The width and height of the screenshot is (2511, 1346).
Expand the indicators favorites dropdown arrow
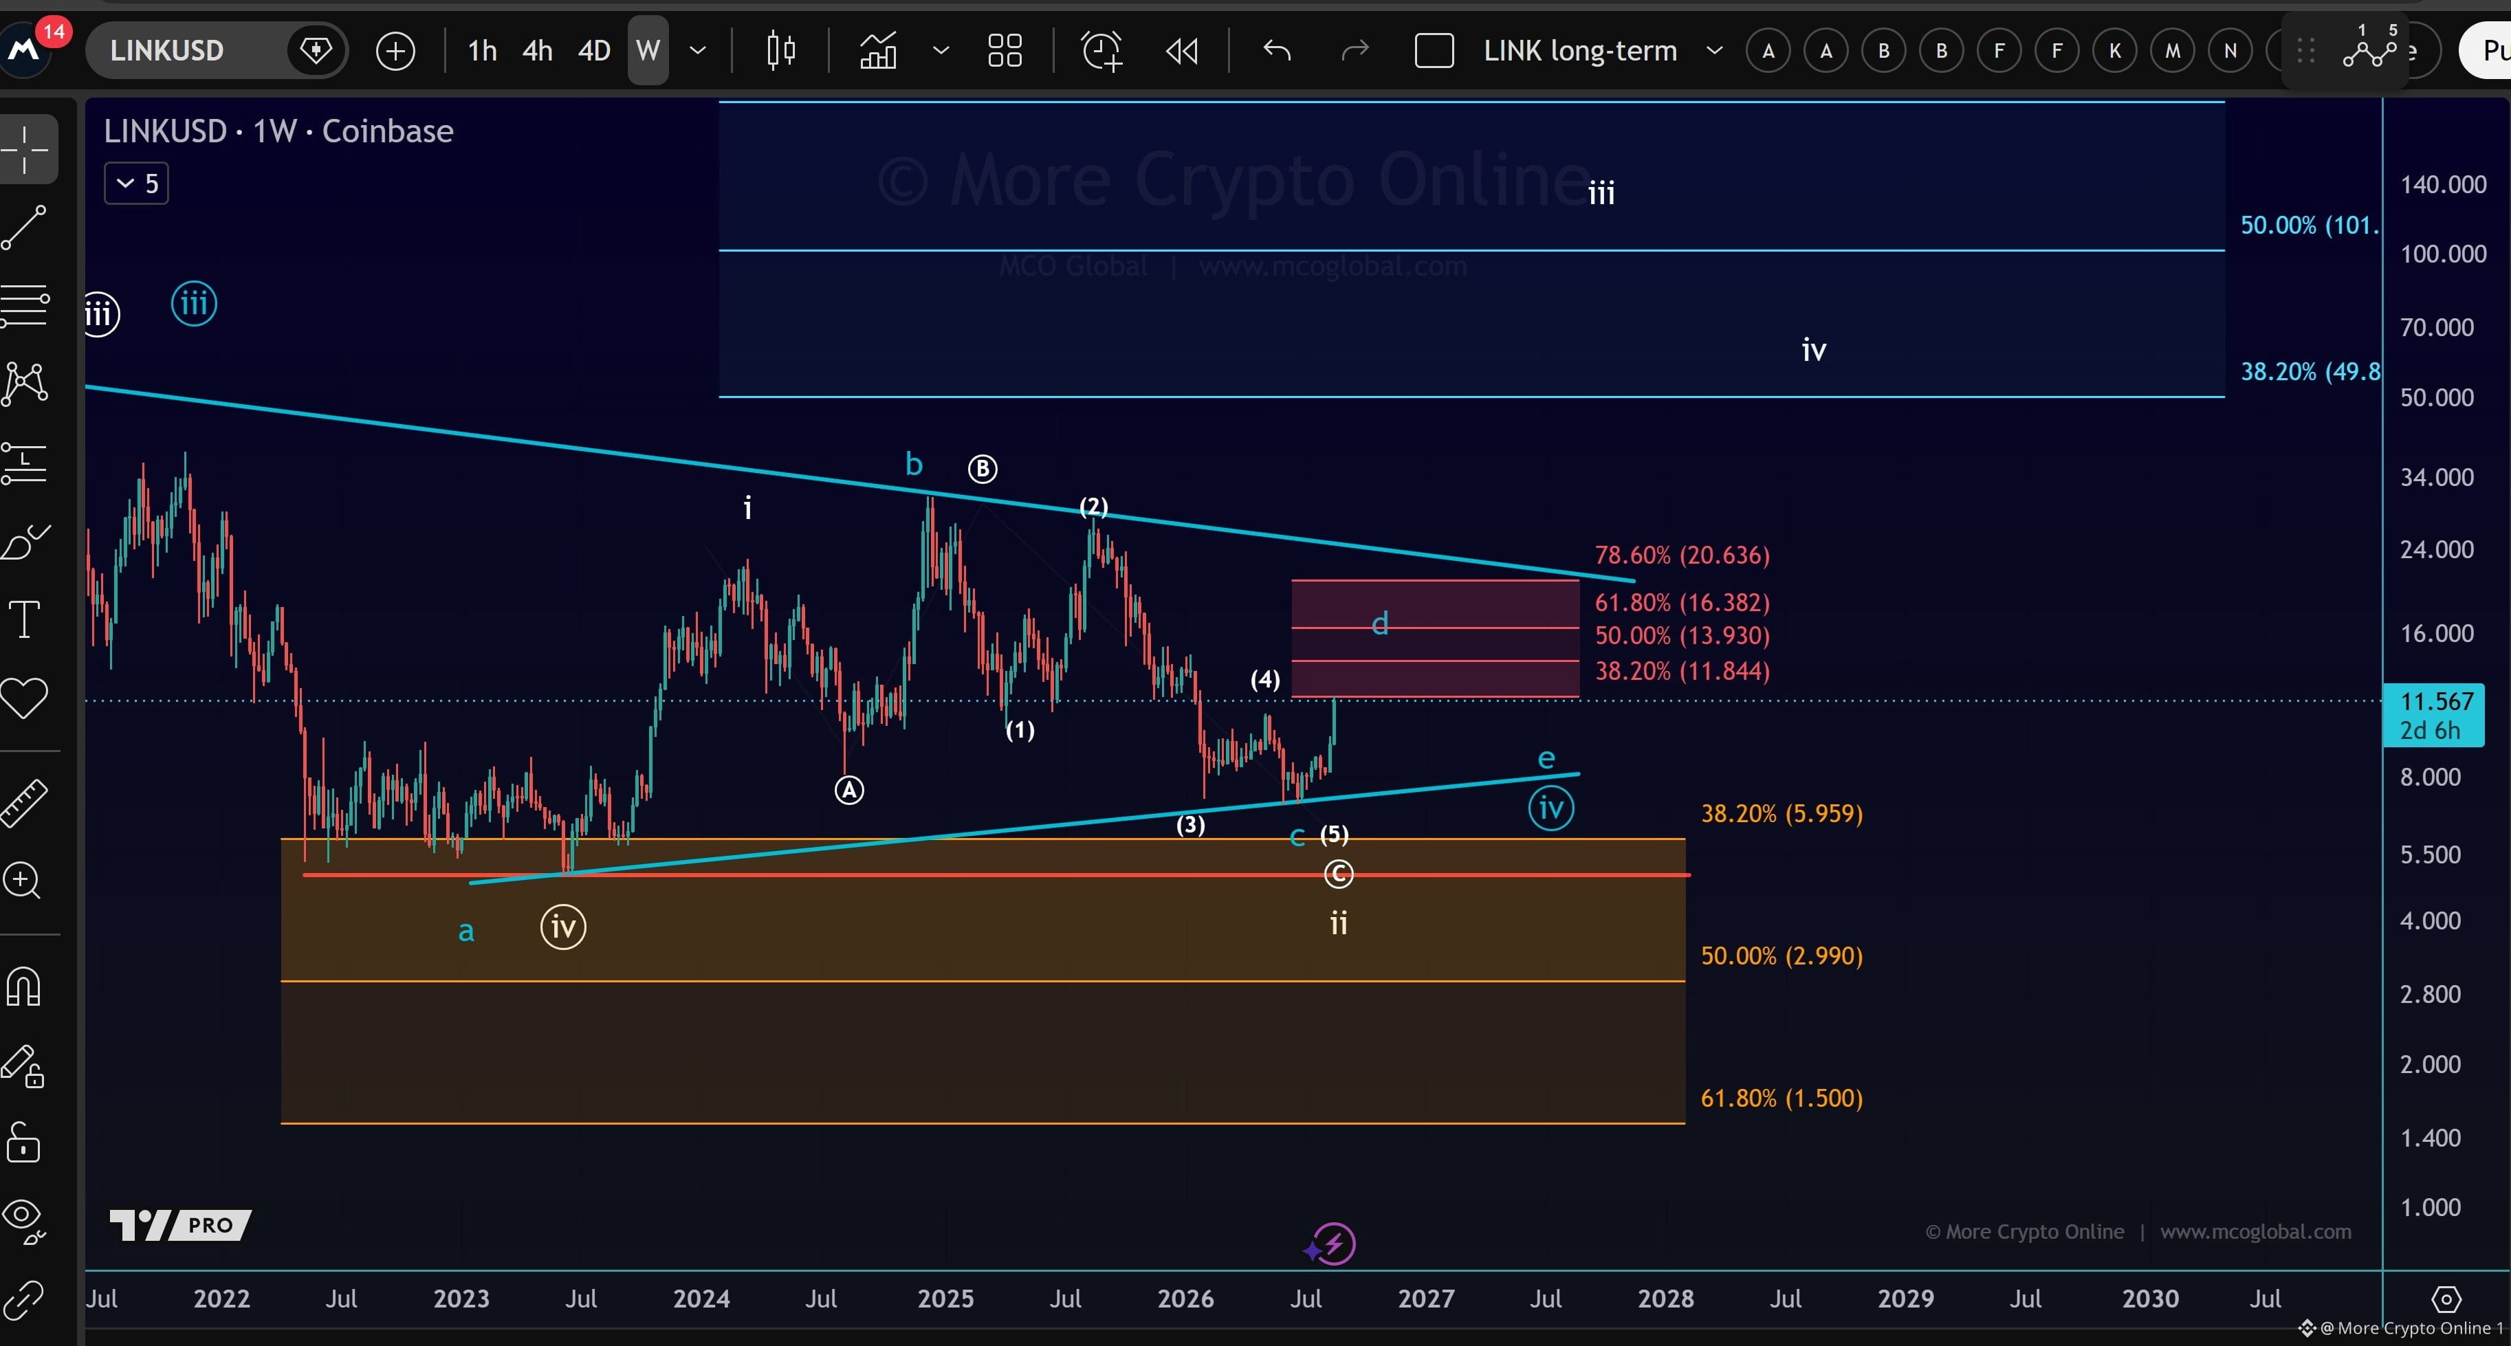coord(941,51)
